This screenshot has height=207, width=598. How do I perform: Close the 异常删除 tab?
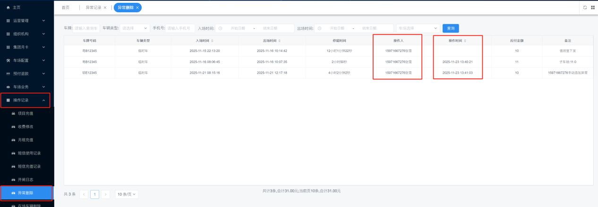(x=137, y=8)
